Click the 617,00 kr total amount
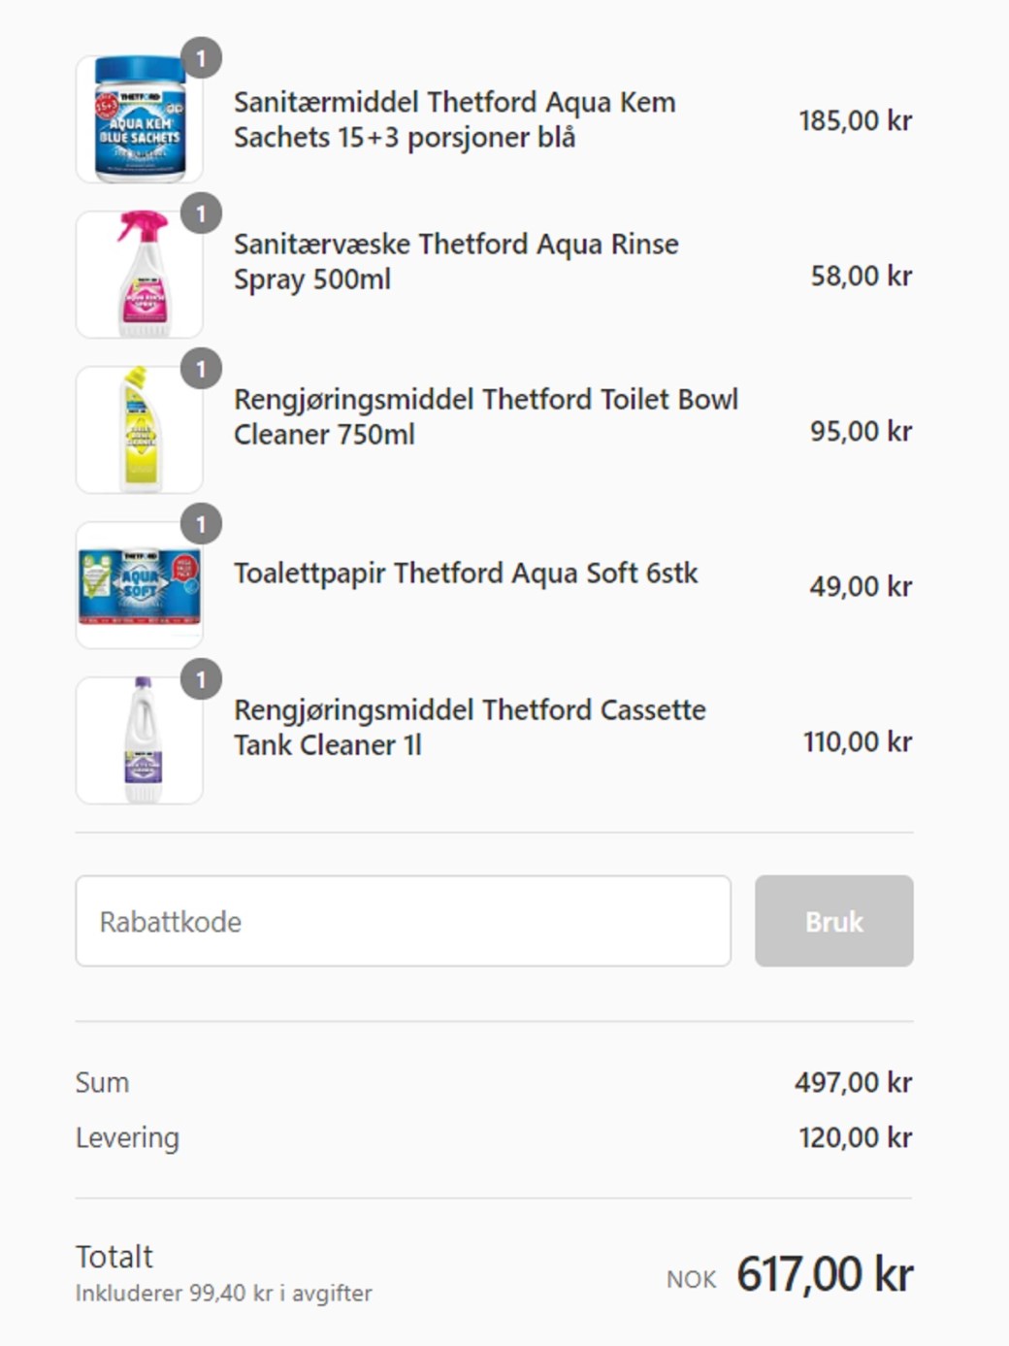Image resolution: width=1009 pixels, height=1346 pixels. (x=824, y=1274)
